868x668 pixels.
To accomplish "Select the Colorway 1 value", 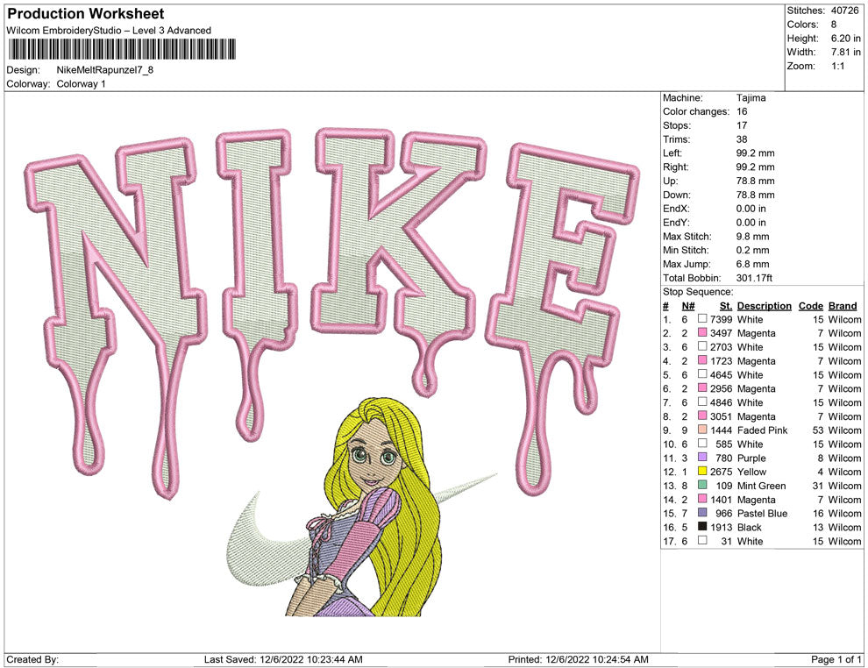I will click(81, 84).
